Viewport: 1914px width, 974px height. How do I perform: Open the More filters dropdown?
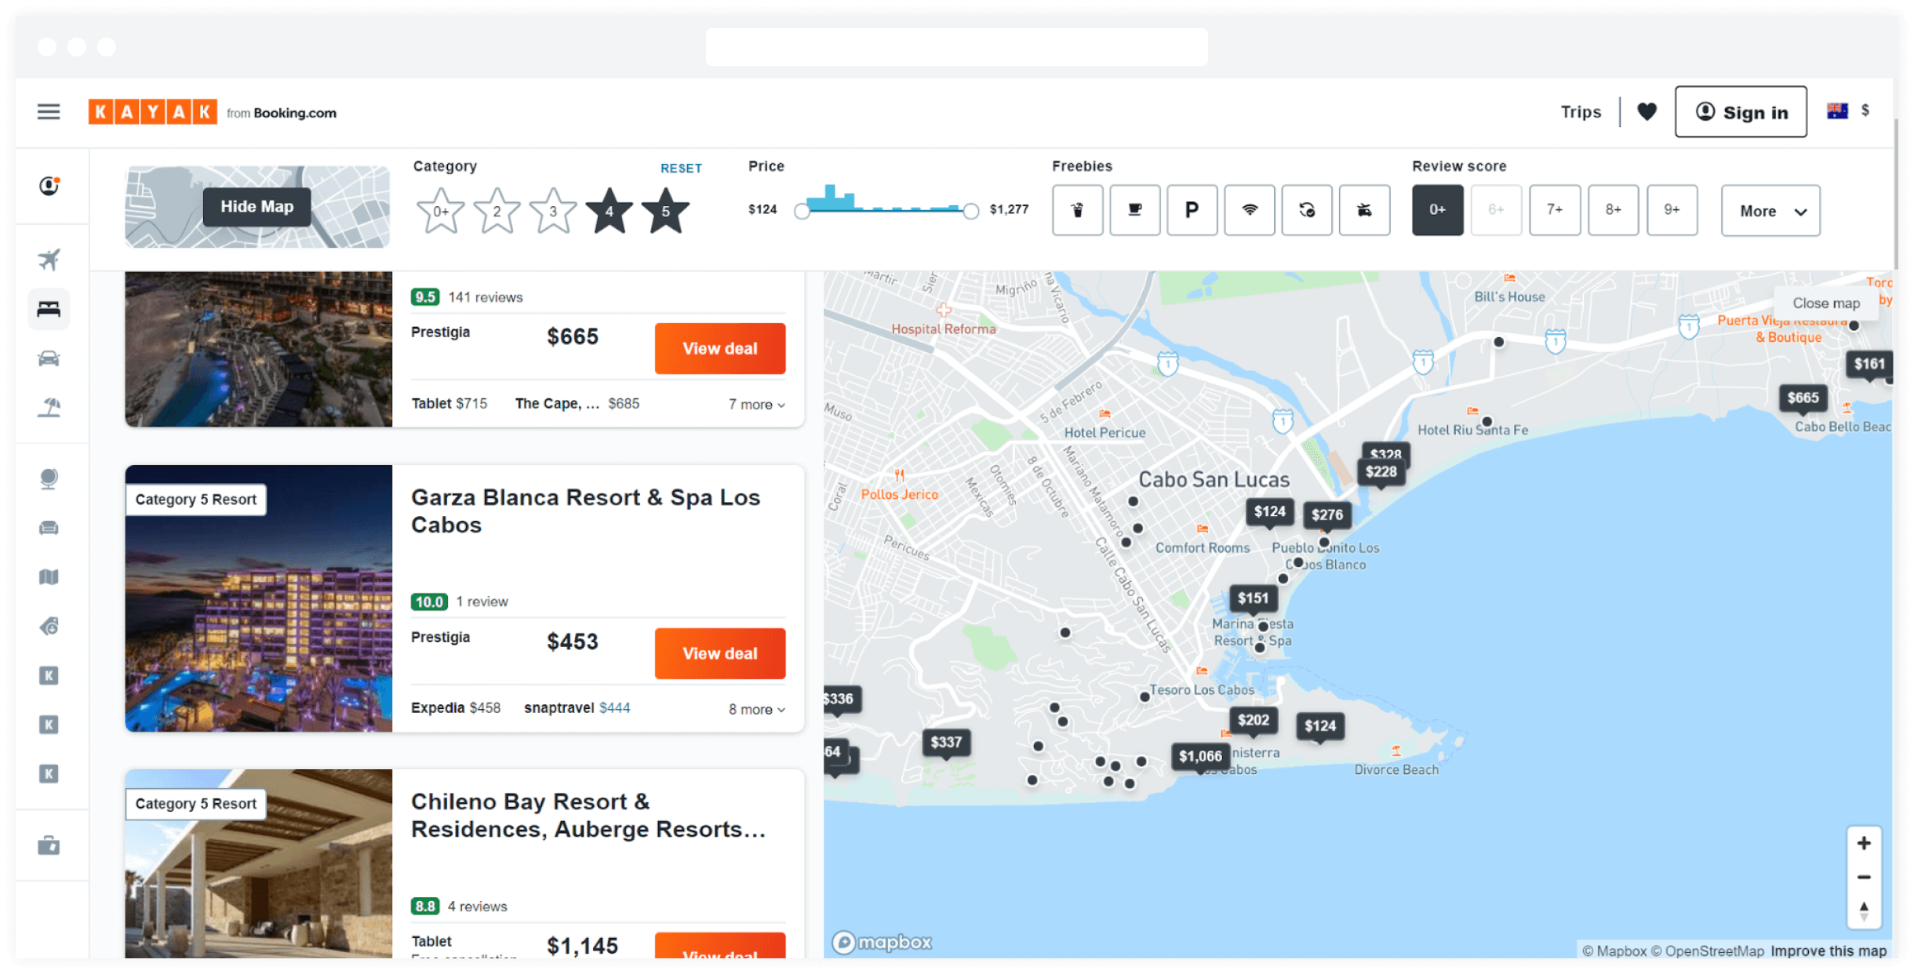coord(1770,211)
